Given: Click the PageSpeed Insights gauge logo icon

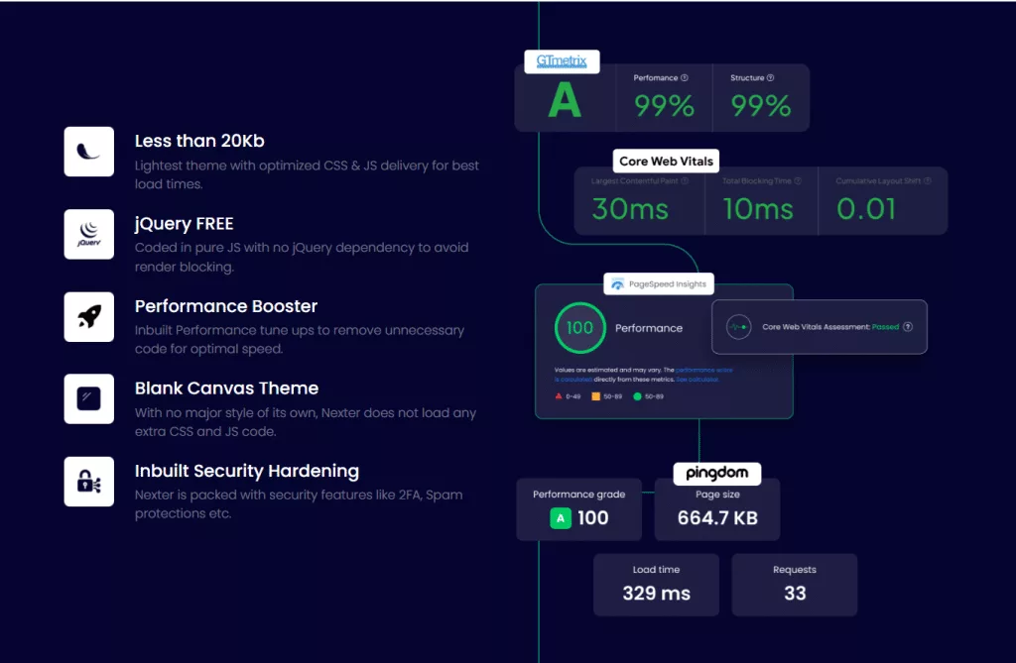Looking at the screenshot, I should click(617, 284).
